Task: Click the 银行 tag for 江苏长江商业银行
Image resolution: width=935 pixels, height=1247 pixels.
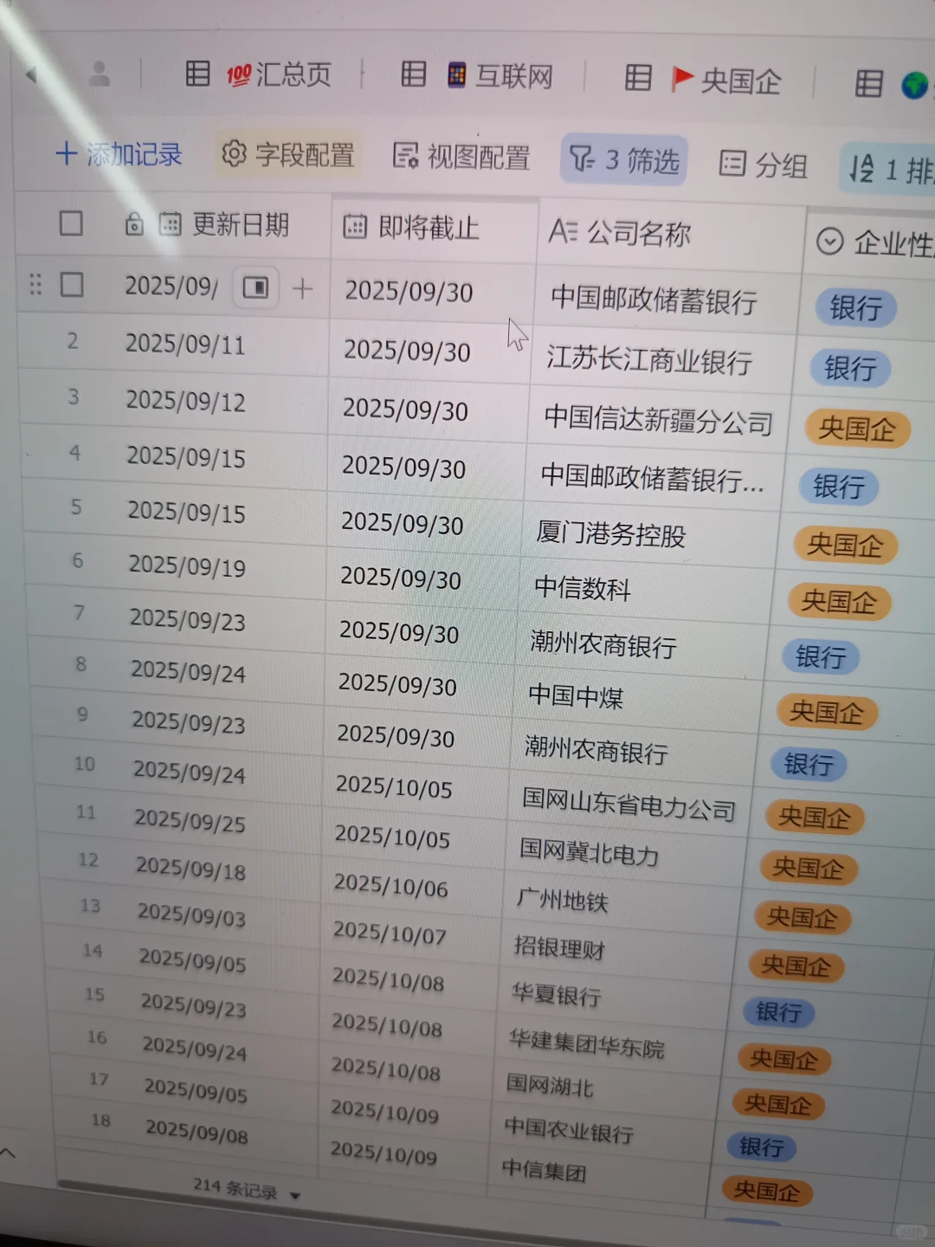Action: [x=850, y=368]
